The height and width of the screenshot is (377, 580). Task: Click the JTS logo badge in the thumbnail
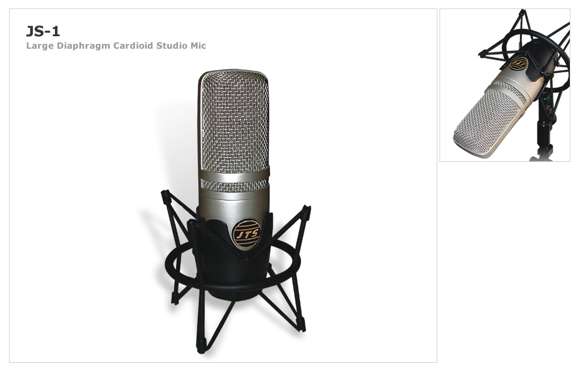(x=519, y=63)
